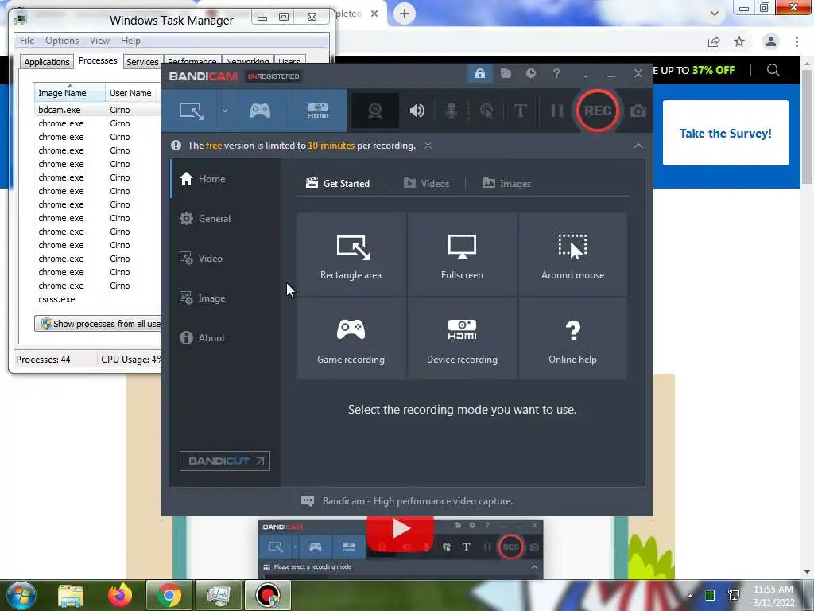Click the pause recording icon
This screenshot has width=814, height=611.
[x=556, y=111]
